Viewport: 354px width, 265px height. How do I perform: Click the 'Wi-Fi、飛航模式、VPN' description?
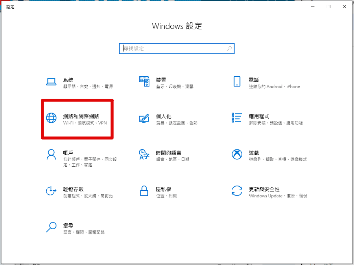(x=85, y=123)
